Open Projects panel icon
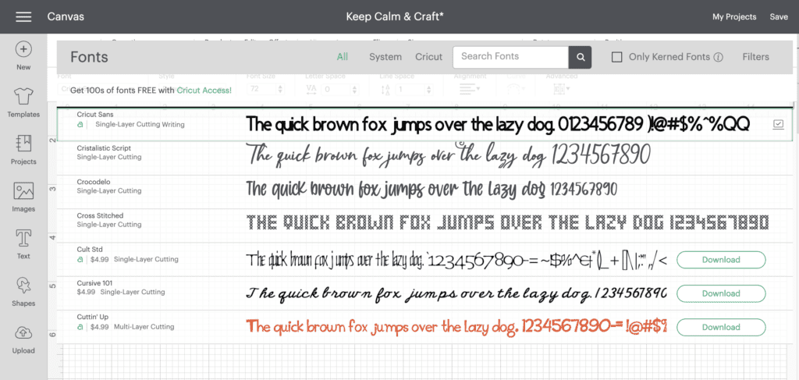 click(23, 144)
